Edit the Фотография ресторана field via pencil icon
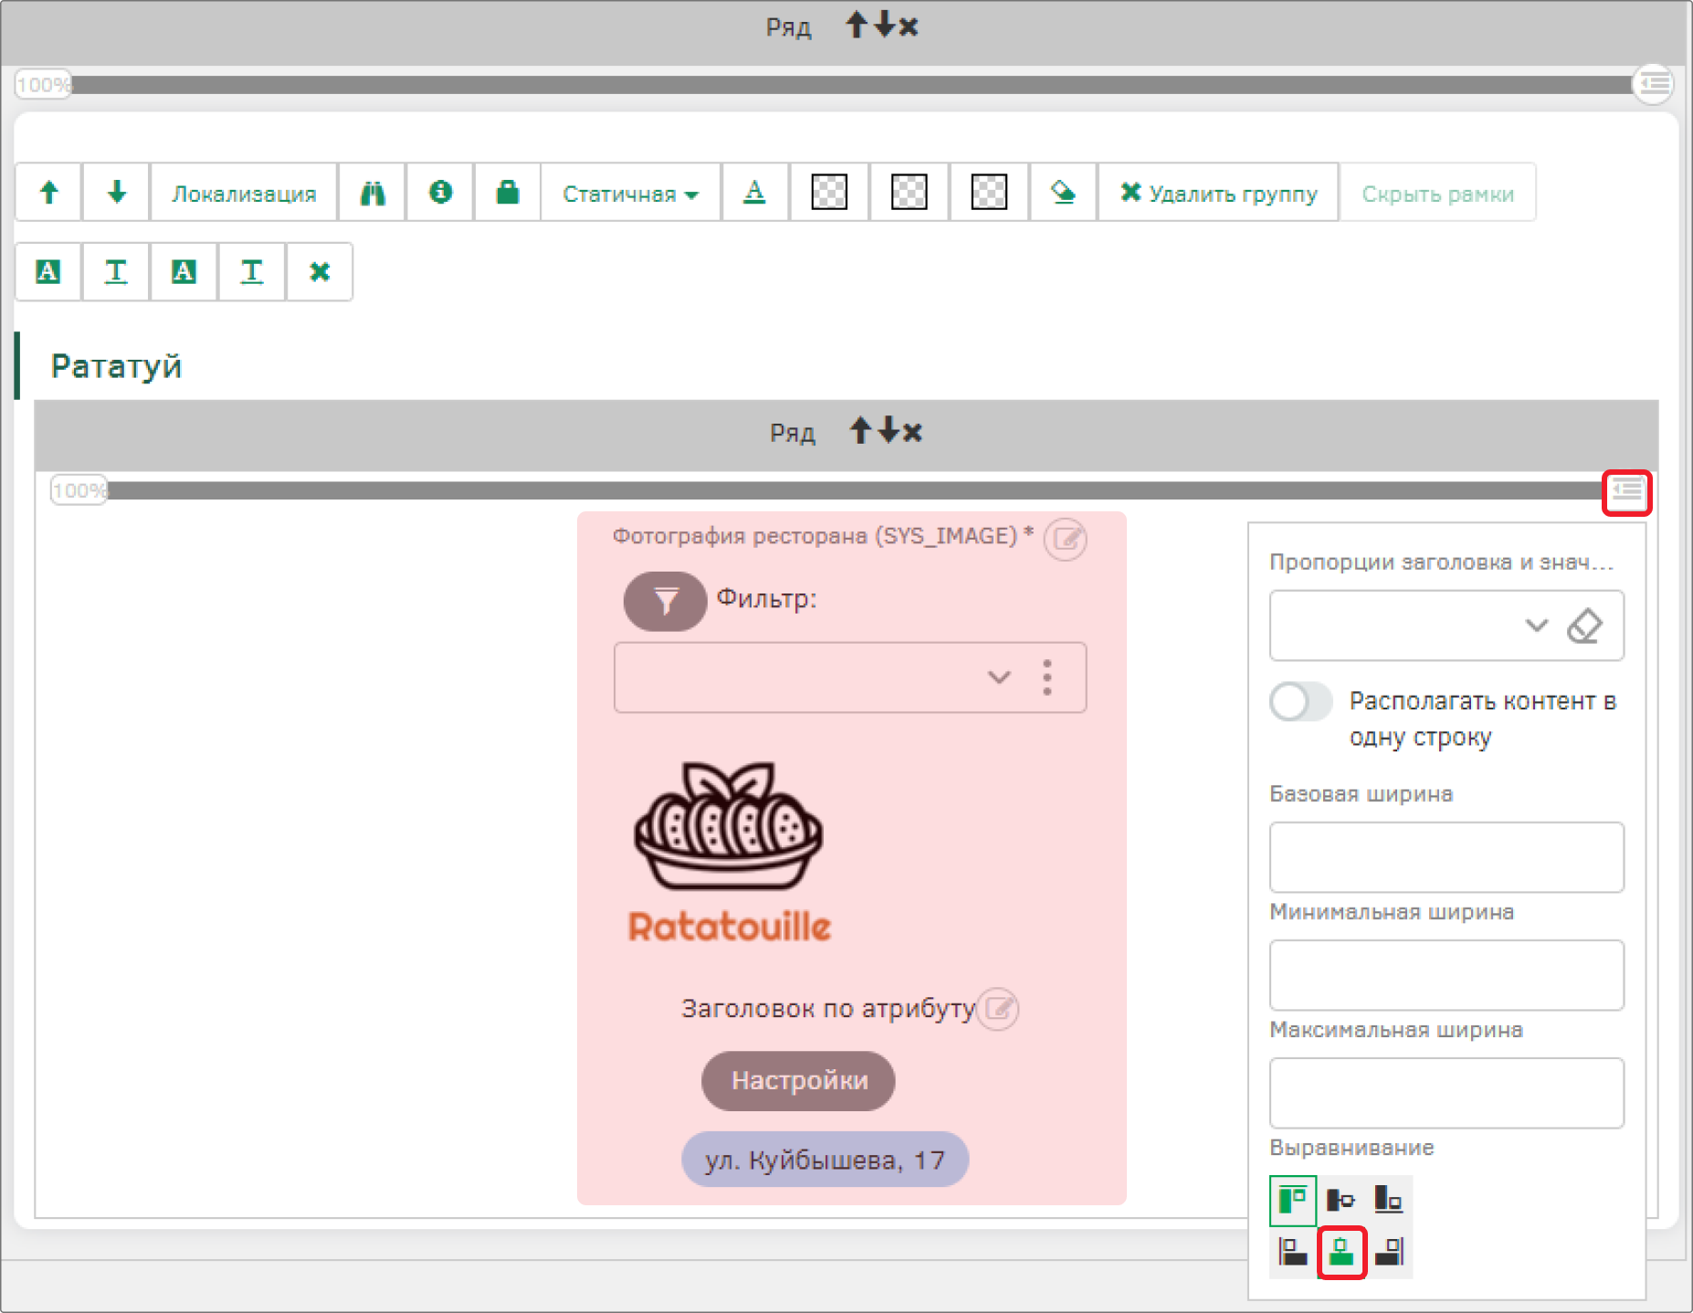Image resolution: width=1693 pixels, height=1313 pixels. click(x=1065, y=539)
